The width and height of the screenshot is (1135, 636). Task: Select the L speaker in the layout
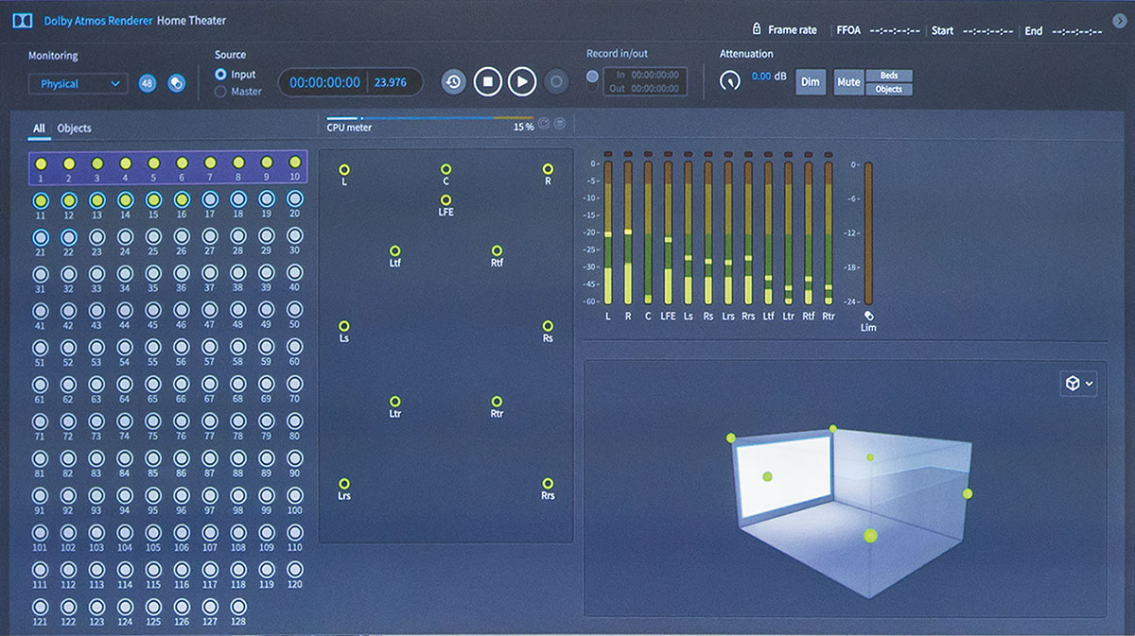(344, 169)
